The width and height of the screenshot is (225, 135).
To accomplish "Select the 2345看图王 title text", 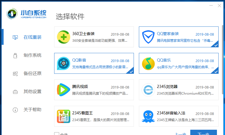I will (82, 113).
